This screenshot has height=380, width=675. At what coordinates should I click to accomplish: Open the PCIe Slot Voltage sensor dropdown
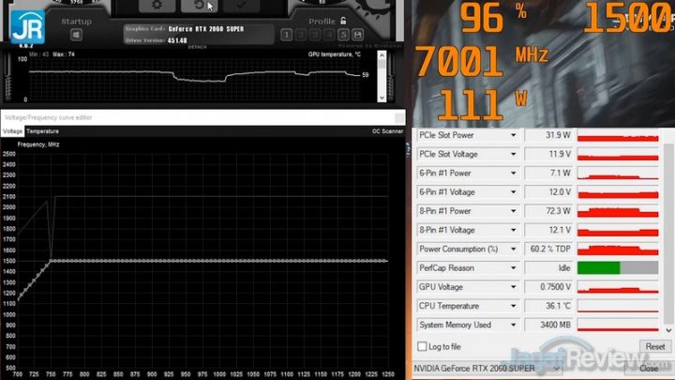pos(513,154)
